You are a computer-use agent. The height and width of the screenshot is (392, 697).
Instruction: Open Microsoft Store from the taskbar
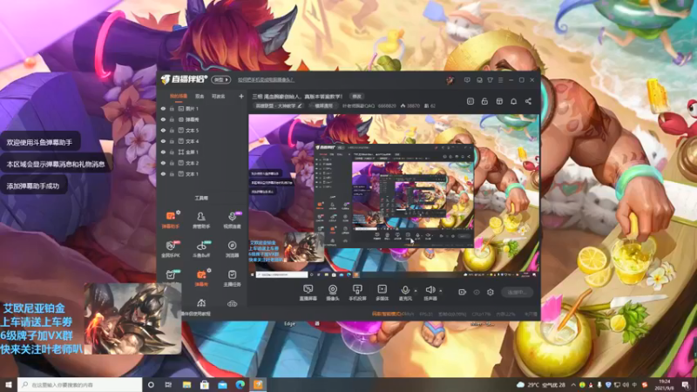[205, 384]
